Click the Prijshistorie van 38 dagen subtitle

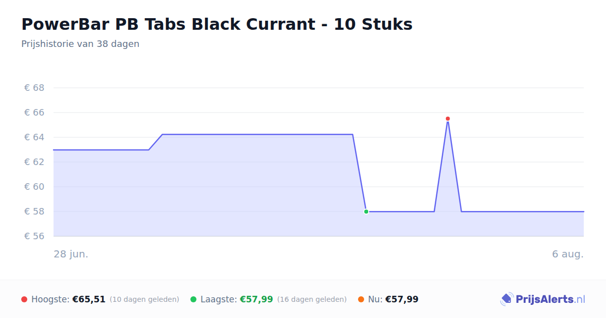click(x=80, y=44)
